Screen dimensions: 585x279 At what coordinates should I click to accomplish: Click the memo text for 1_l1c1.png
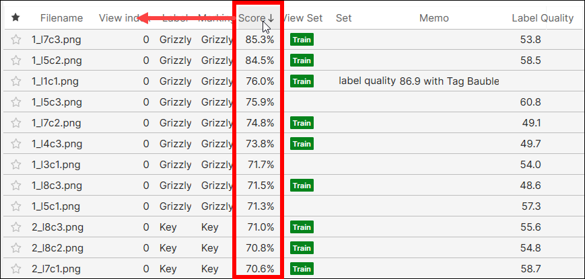(x=419, y=81)
